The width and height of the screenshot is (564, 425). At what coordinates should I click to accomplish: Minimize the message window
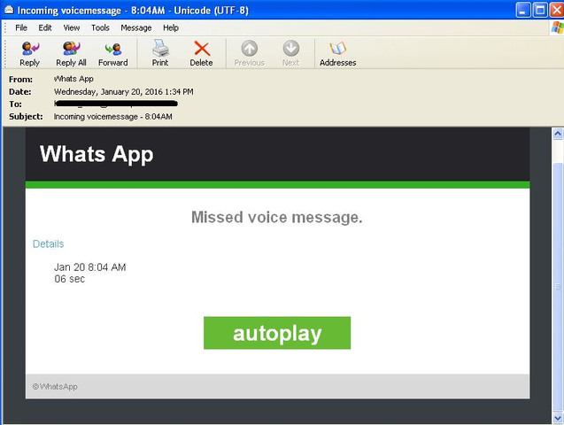pyautogui.click(x=523, y=10)
